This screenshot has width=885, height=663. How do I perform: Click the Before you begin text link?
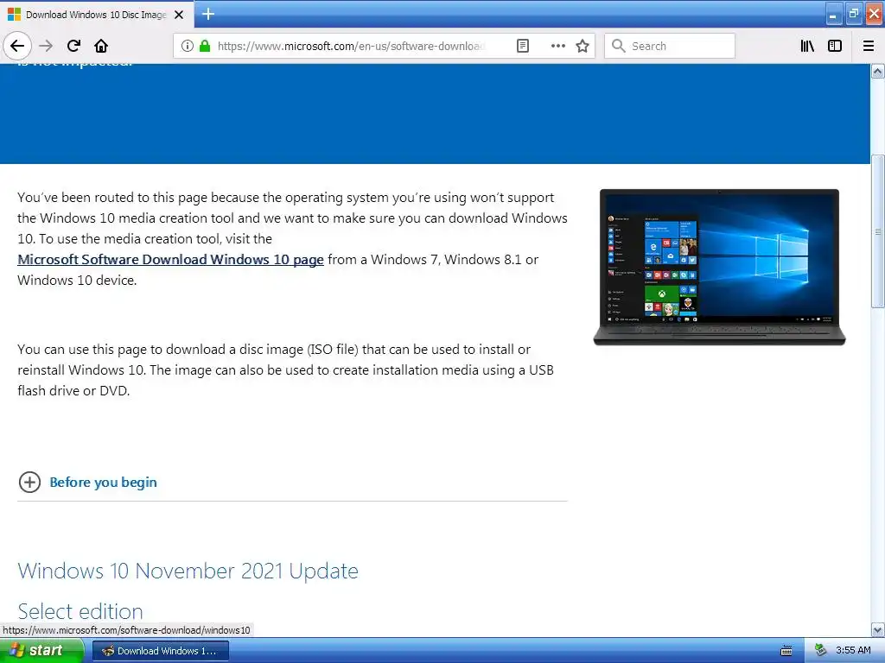(x=104, y=482)
